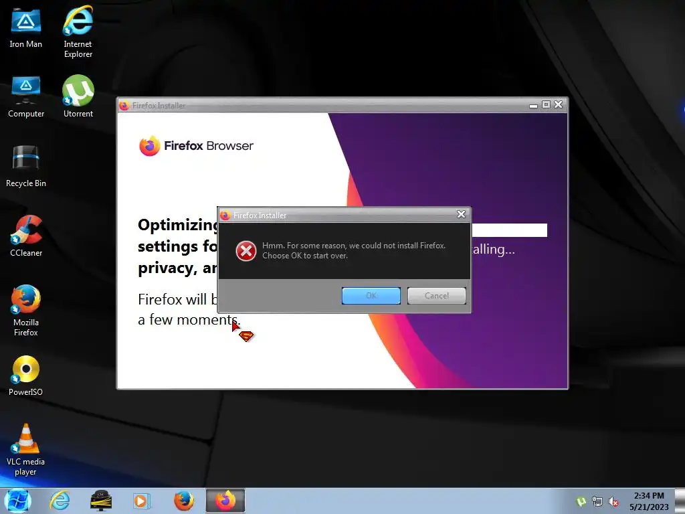Select the Mozilla Firefox desktop icon
The image size is (685, 514).
pyautogui.click(x=26, y=311)
